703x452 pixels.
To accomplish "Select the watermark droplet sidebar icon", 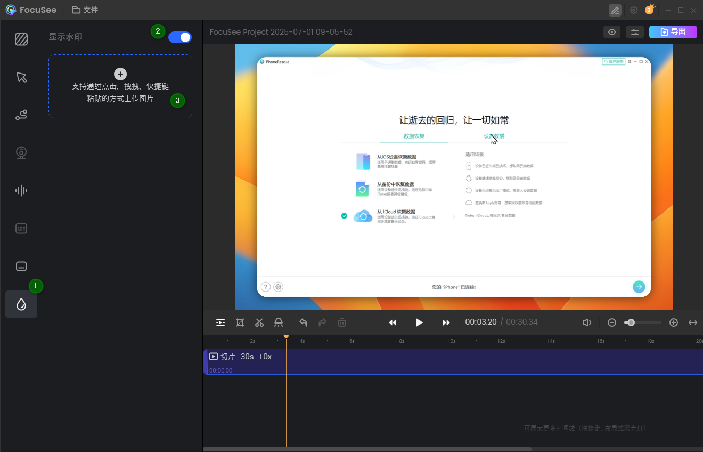I will 21,304.
